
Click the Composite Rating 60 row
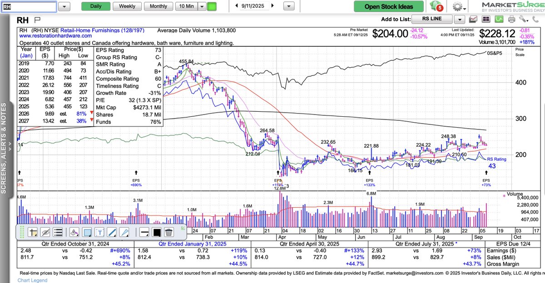(128, 79)
